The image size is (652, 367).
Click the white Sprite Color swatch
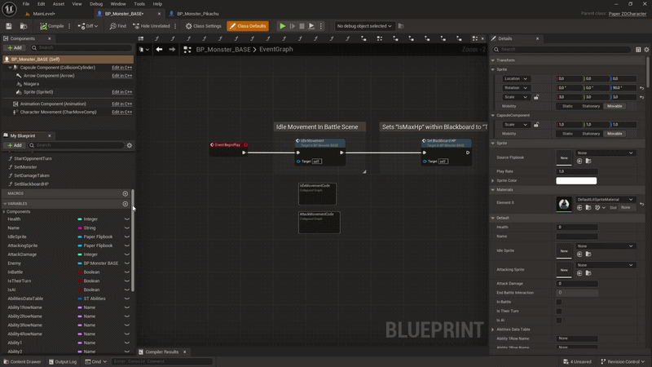(575, 180)
